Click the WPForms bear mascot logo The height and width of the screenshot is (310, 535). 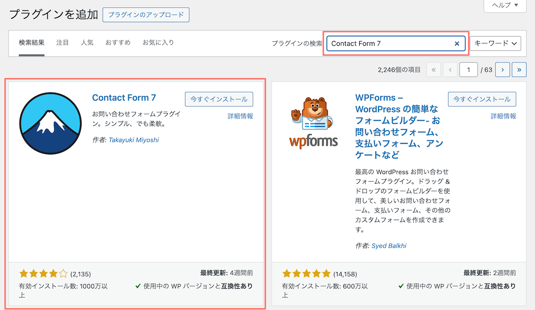click(314, 122)
